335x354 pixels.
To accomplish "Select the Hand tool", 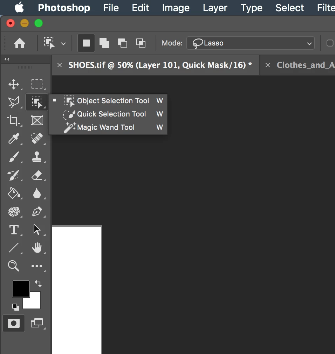I will click(x=37, y=248).
